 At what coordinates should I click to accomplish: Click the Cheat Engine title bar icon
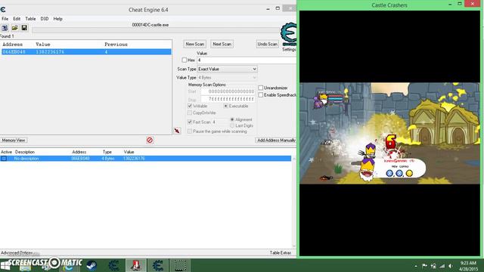tap(3, 10)
